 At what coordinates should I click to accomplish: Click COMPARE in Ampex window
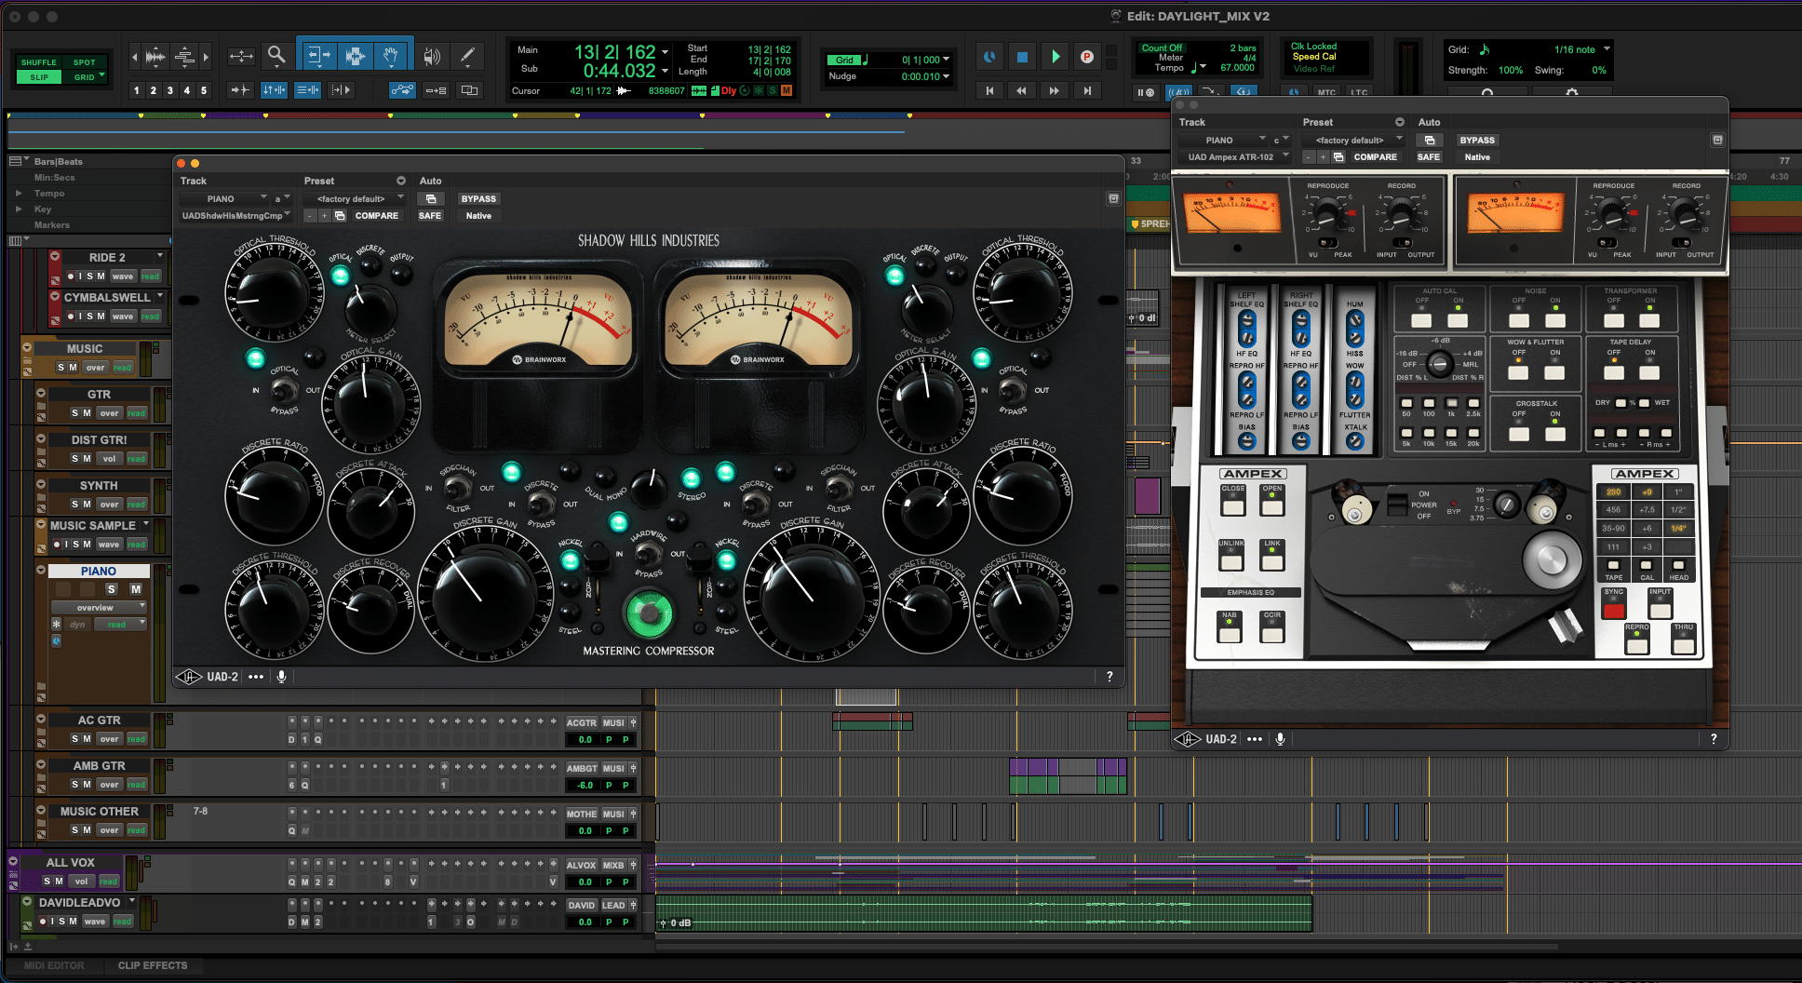pos(1375,157)
